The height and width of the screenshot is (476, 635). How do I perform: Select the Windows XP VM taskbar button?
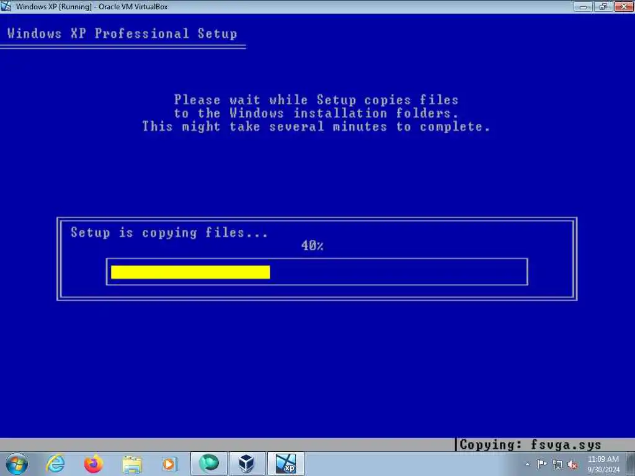click(x=285, y=464)
